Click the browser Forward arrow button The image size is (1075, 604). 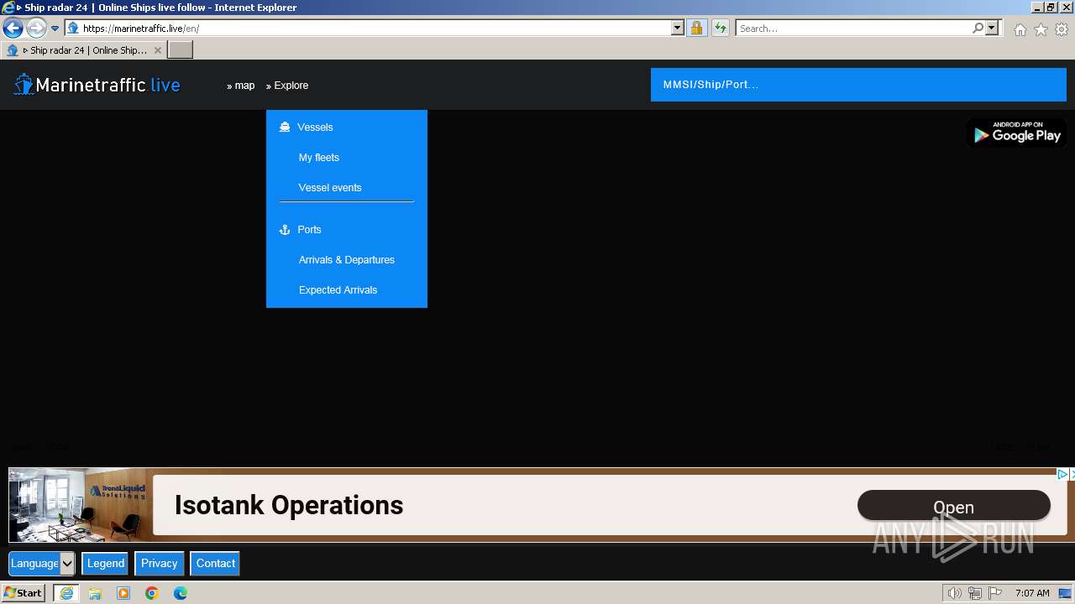click(x=36, y=29)
